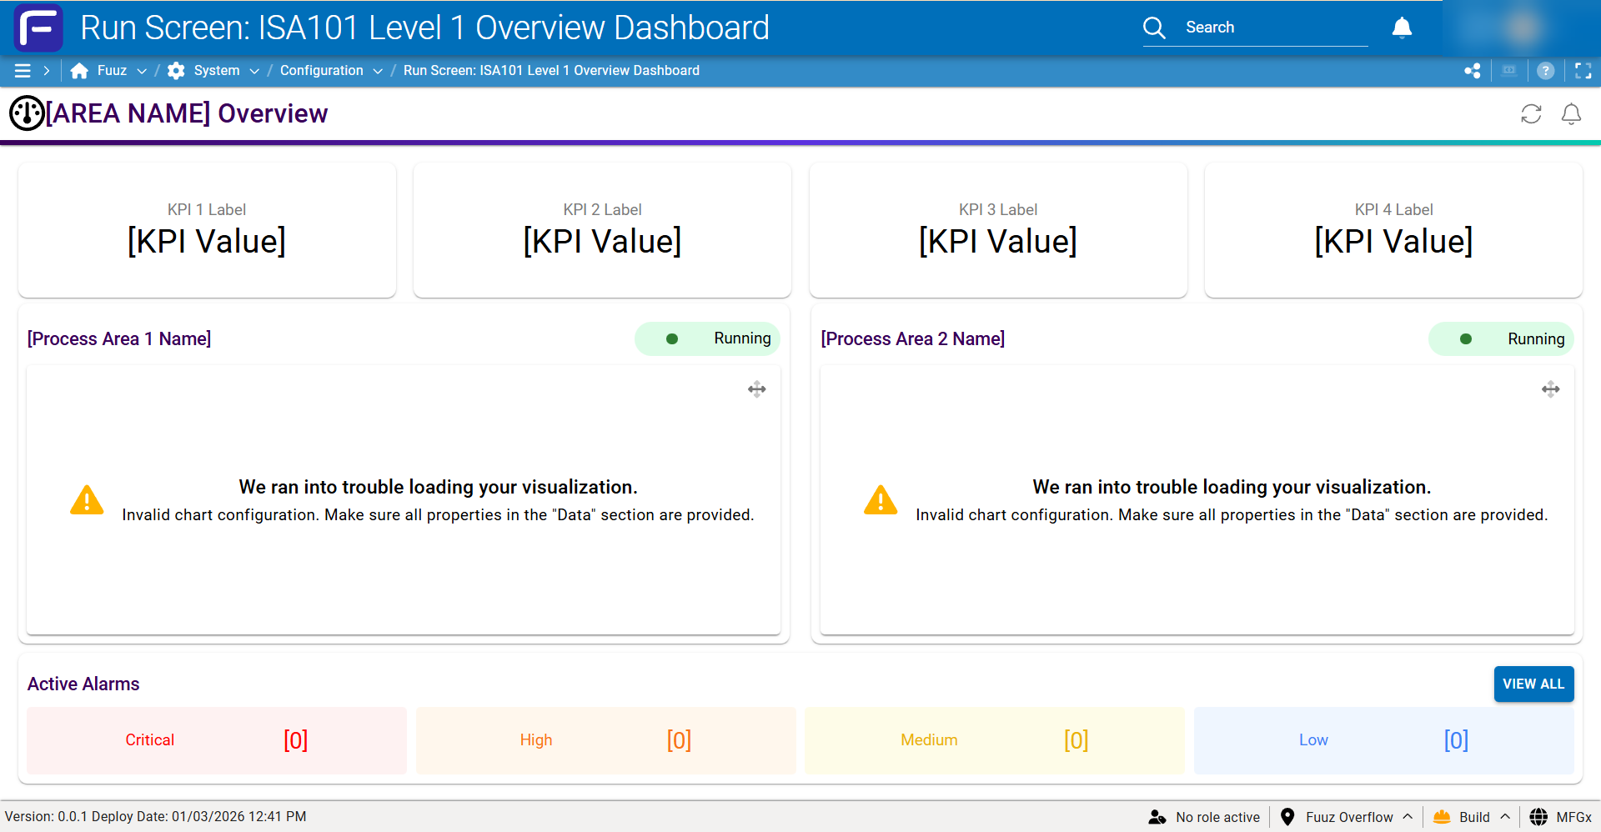Expand the Build environment selector

1506,817
